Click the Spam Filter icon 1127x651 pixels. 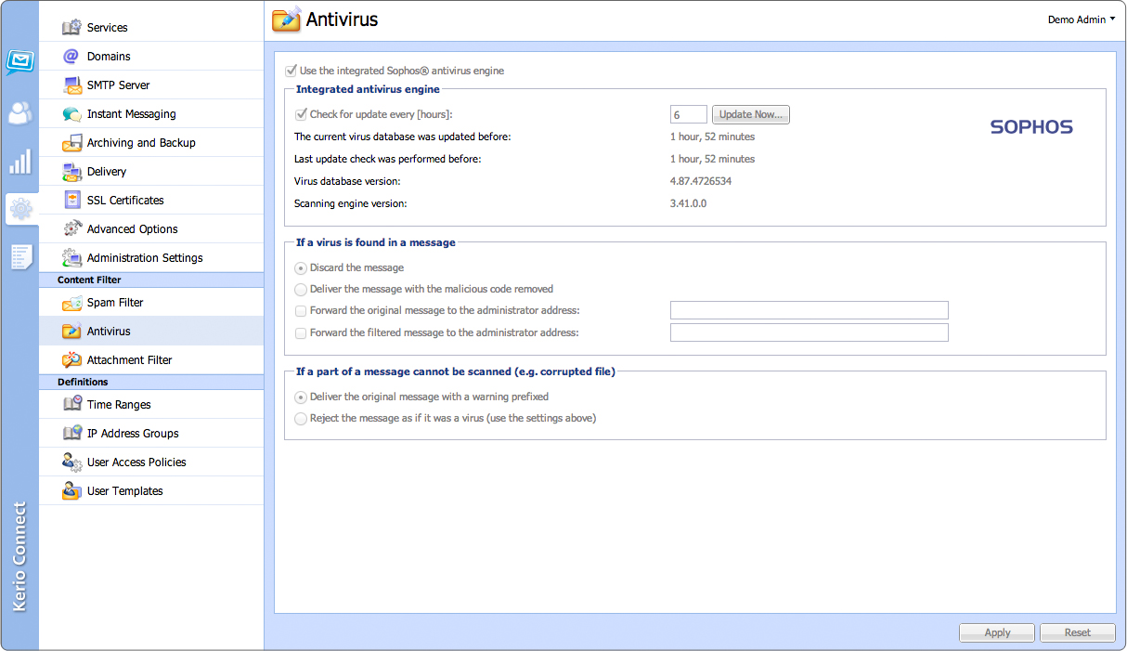pos(71,303)
